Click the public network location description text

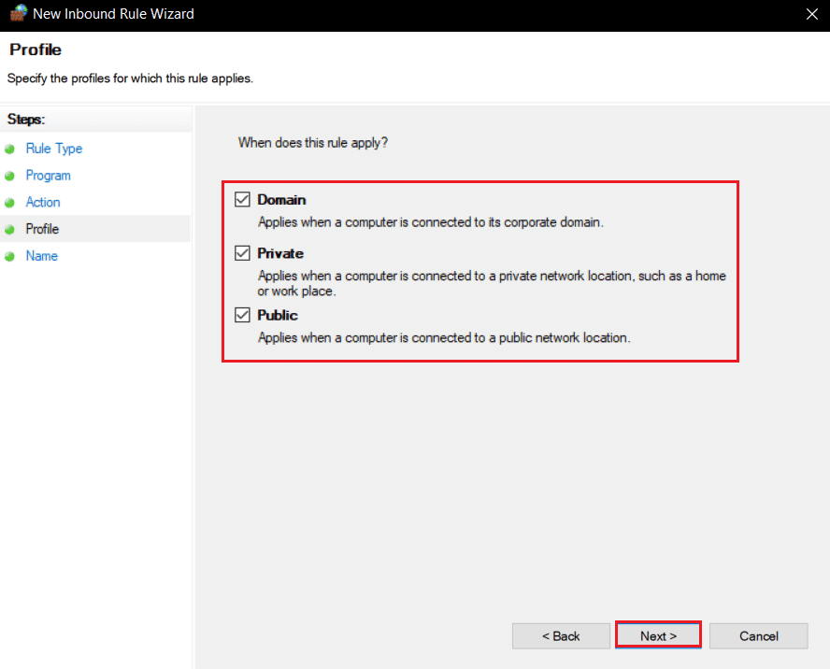tap(444, 337)
